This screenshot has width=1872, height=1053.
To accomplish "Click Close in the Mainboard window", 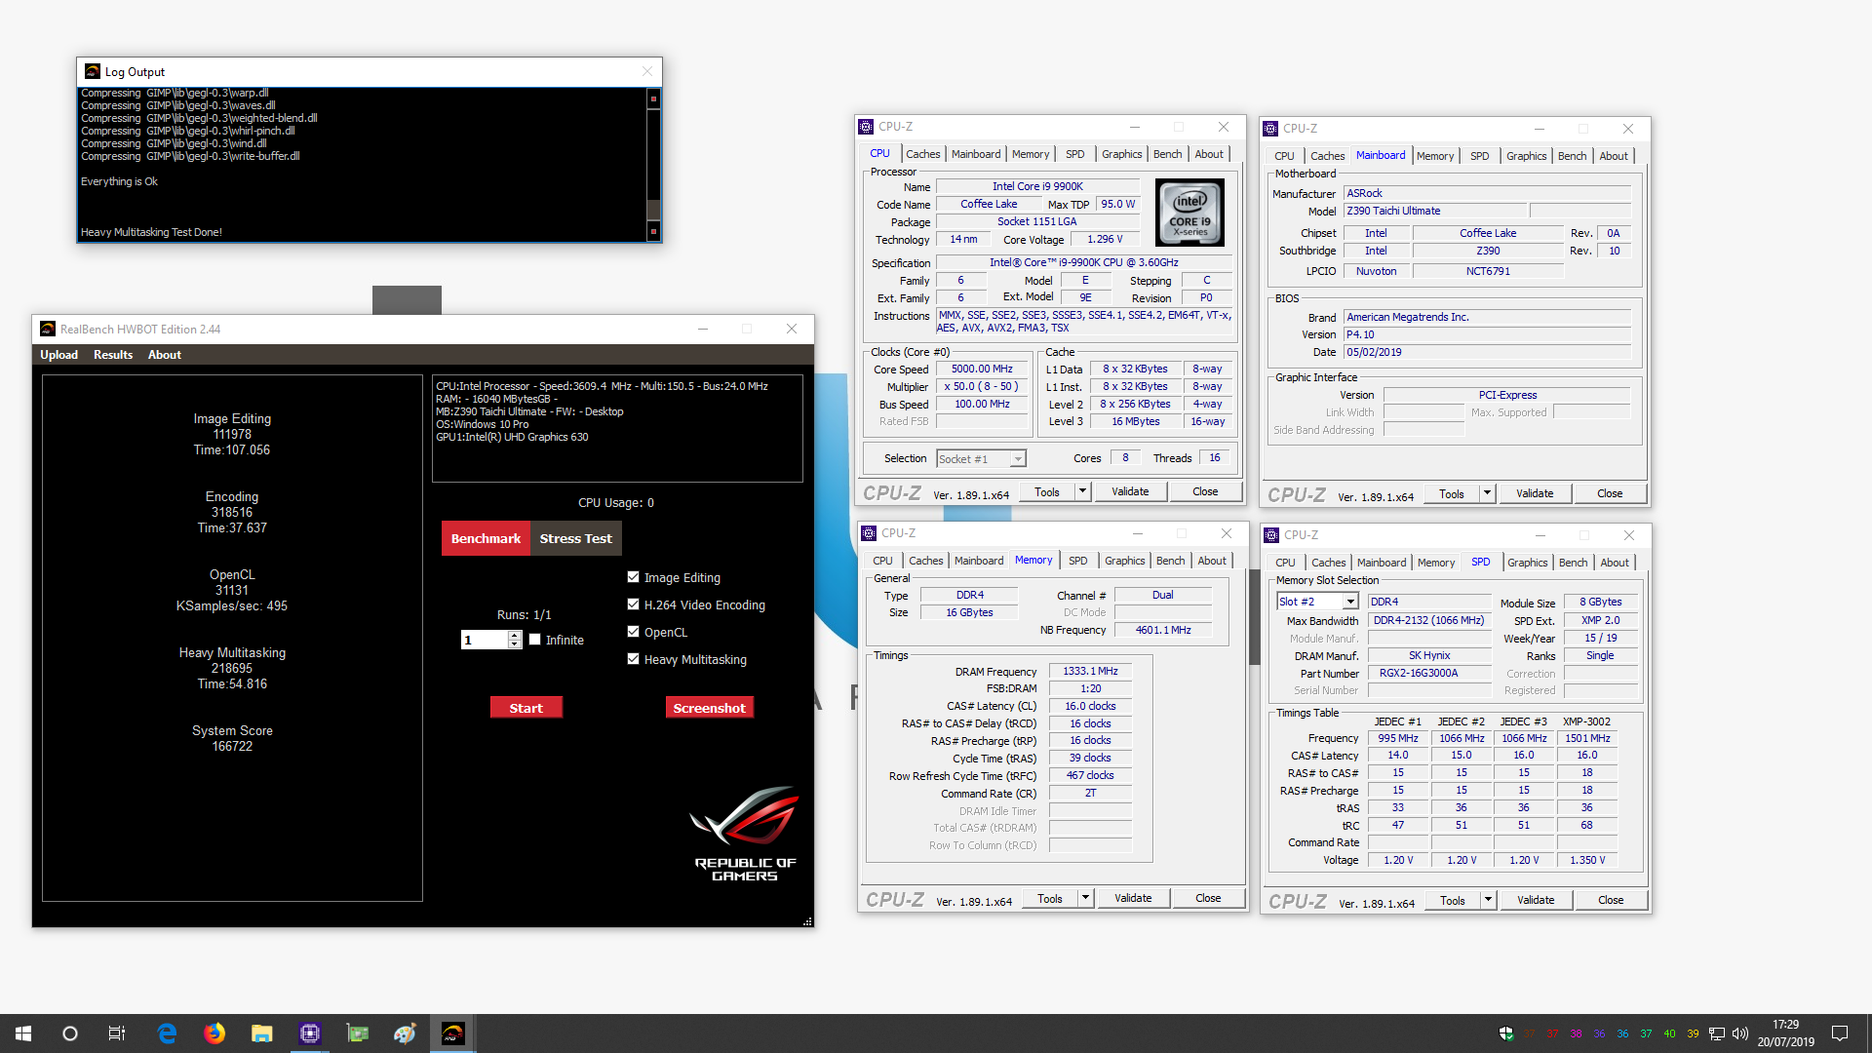I will coord(1610,493).
